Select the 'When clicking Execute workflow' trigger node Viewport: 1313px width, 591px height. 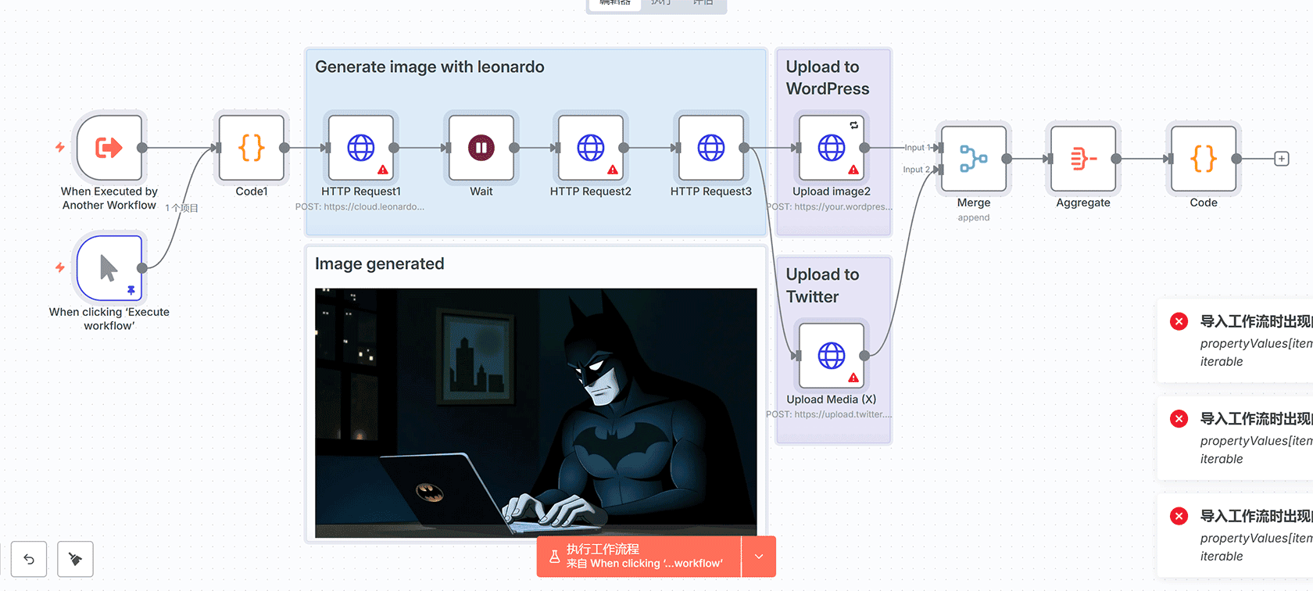pyautogui.click(x=109, y=268)
